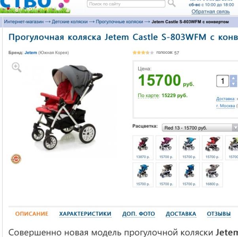
Task: Open the Доставка tab
Action: coord(181,214)
